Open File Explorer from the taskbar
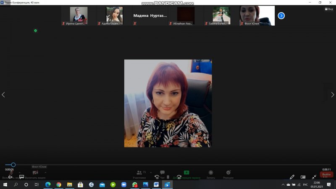336x189 pixels. pos(69,184)
